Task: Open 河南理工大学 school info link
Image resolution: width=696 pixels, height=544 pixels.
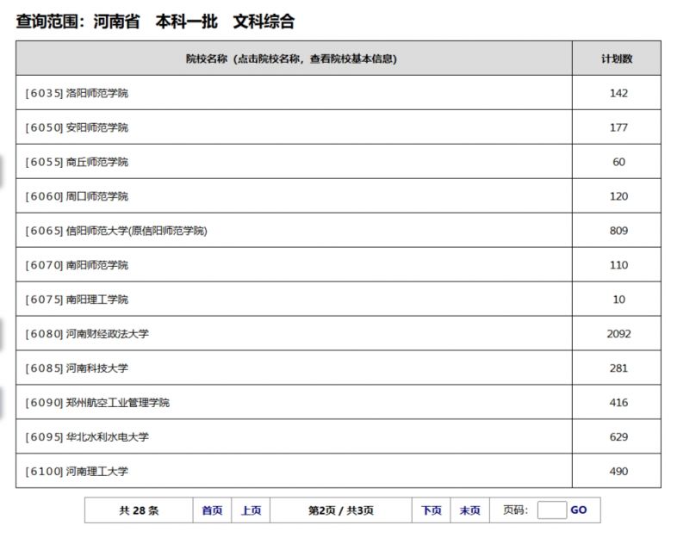Action: click(x=96, y=471)
